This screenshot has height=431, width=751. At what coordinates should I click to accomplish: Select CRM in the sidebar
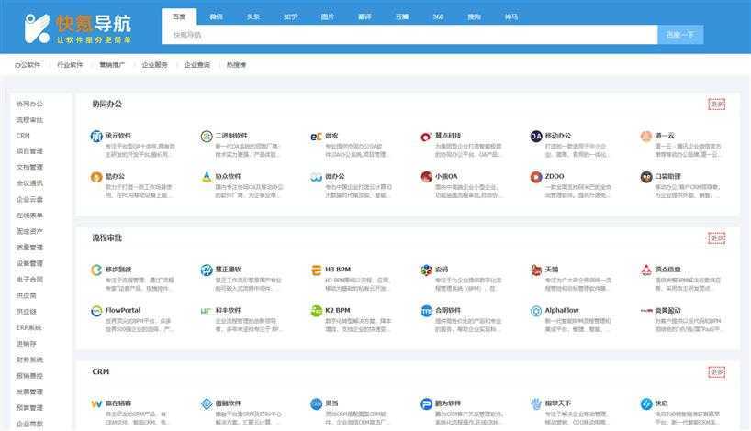click(23, 136)
